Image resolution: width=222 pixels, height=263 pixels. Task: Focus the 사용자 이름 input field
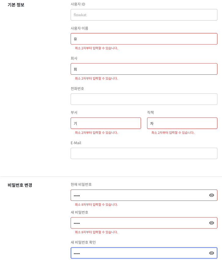[144, 39]
